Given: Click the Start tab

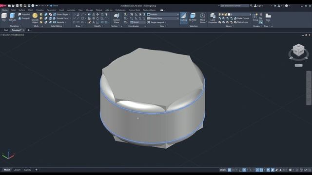Looking at the screenshot, I should [x=6, y=30].
